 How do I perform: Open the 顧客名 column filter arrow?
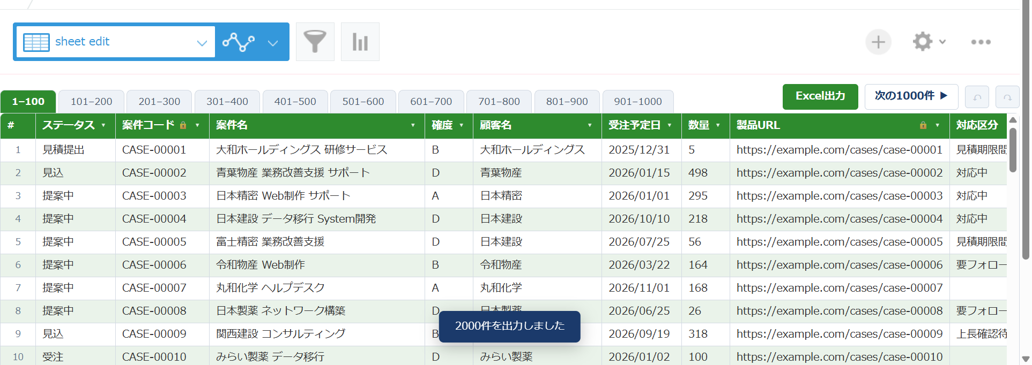590,125
